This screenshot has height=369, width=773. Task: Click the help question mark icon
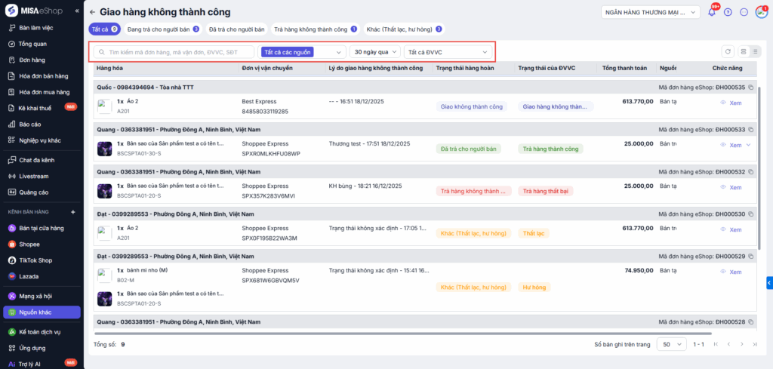tap(728, 12)
